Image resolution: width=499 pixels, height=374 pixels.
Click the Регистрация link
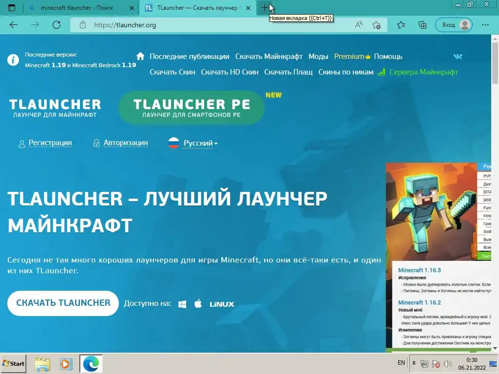tap(50, 143)
